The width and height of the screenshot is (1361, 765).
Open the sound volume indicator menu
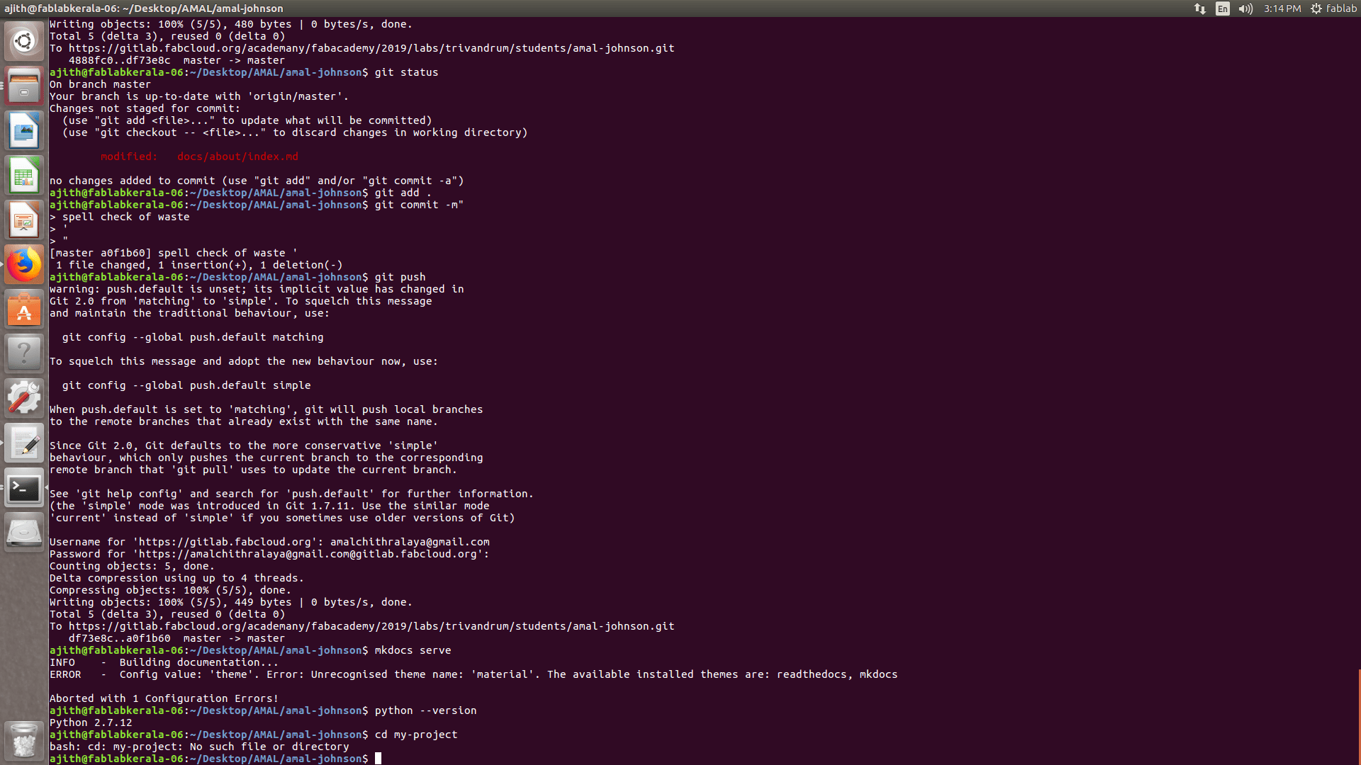point(1245,8)
